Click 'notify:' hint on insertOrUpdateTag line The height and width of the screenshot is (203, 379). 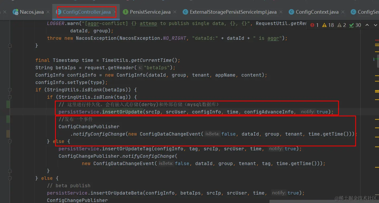[276, 149]
